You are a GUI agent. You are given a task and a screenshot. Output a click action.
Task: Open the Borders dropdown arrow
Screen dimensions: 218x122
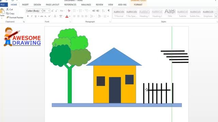(x=108, y=16)
